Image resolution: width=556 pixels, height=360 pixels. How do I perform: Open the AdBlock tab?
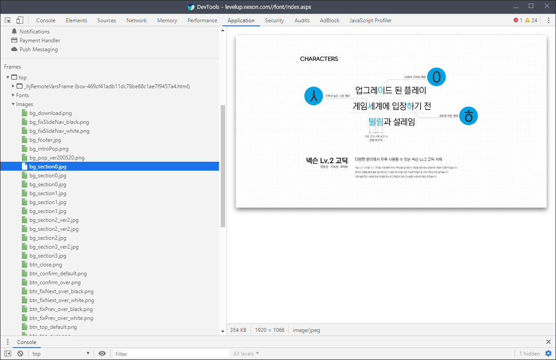(x=329, y=20)
